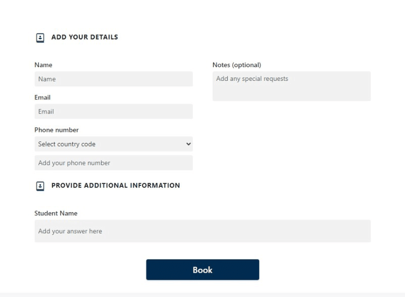Screen dimensions: 405x297
Task: Click into the Email input field
Action: [113, 111]
